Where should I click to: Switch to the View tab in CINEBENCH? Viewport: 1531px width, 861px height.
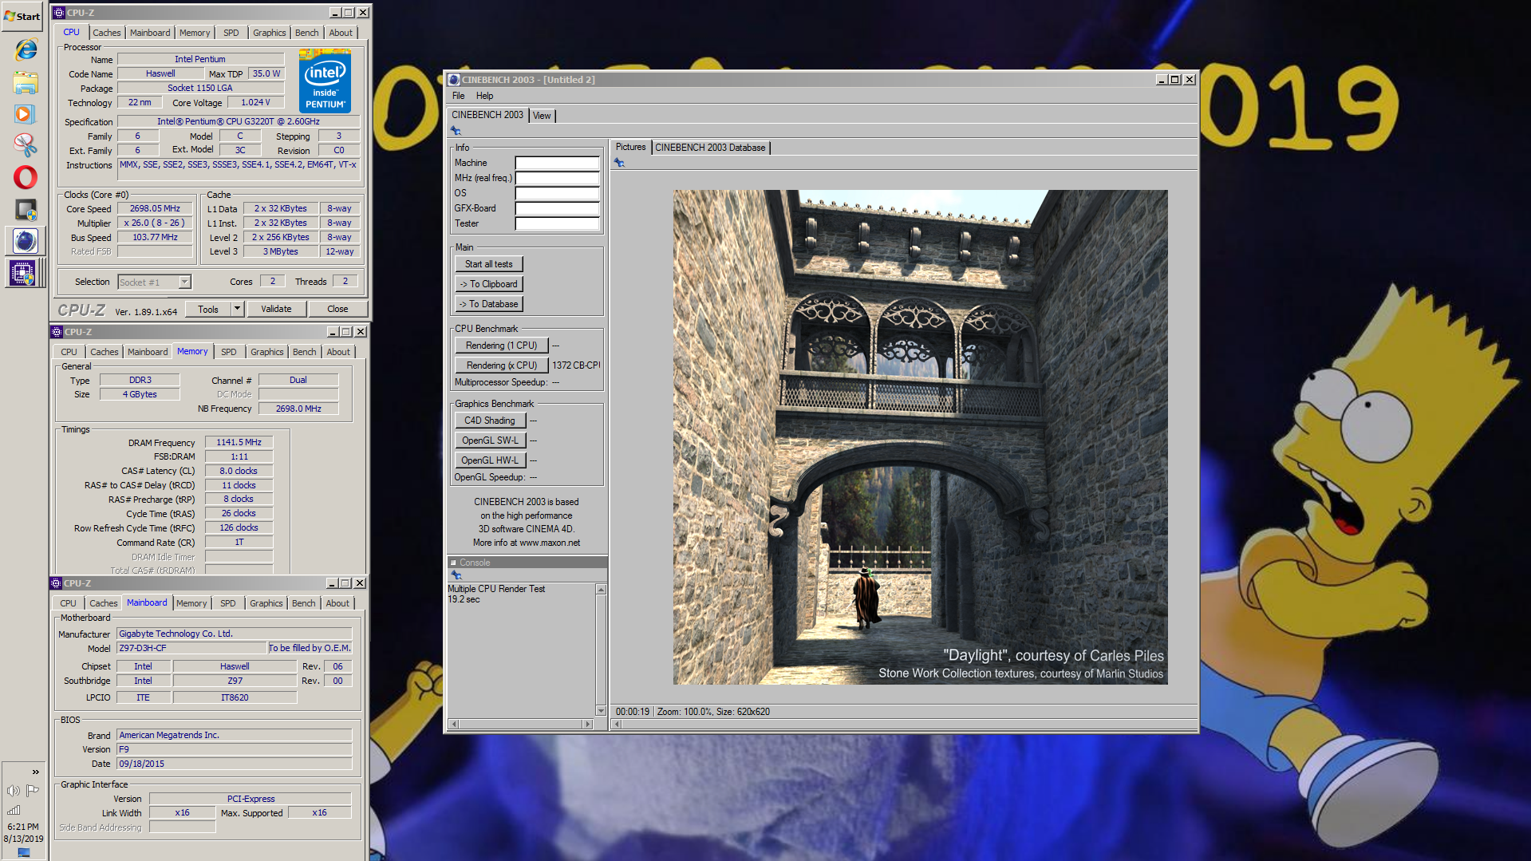point(542,116)
